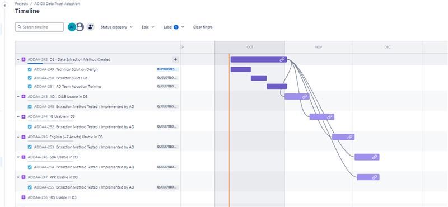The height and width of the screenshot is (207, 448).
Task: Click dependency link icon on ADDAA-242 bar
Action: pos(282,59)
